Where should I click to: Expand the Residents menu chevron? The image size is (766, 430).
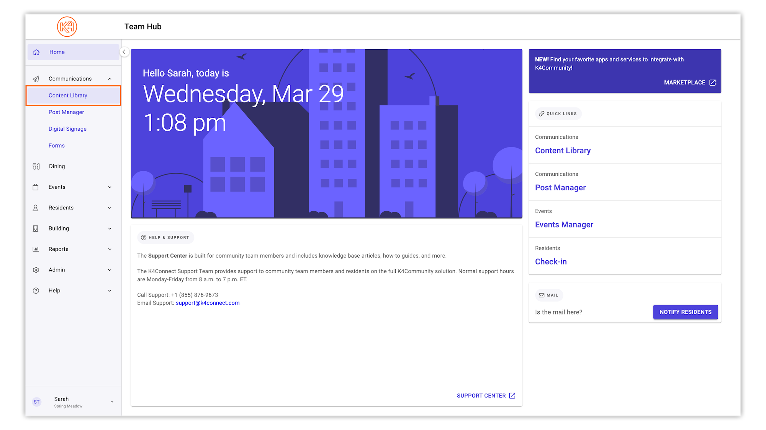click(110, 208)
